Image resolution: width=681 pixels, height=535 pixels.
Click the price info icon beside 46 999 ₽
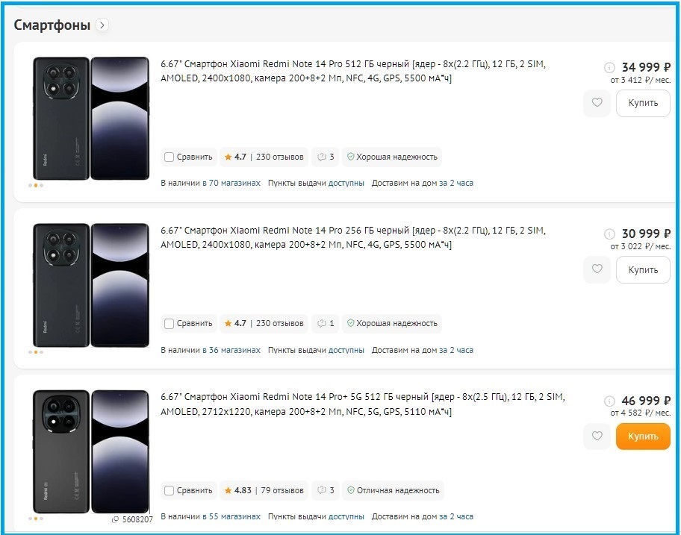[x=609, y=401]
